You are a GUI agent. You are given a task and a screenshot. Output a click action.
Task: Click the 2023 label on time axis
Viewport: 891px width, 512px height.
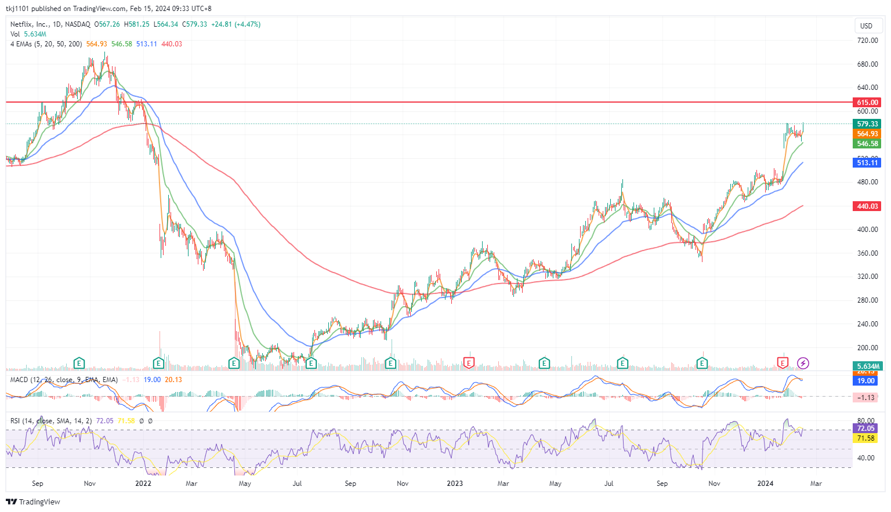click(455, 484)
